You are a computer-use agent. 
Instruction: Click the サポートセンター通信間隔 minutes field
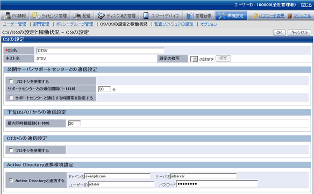104,89
